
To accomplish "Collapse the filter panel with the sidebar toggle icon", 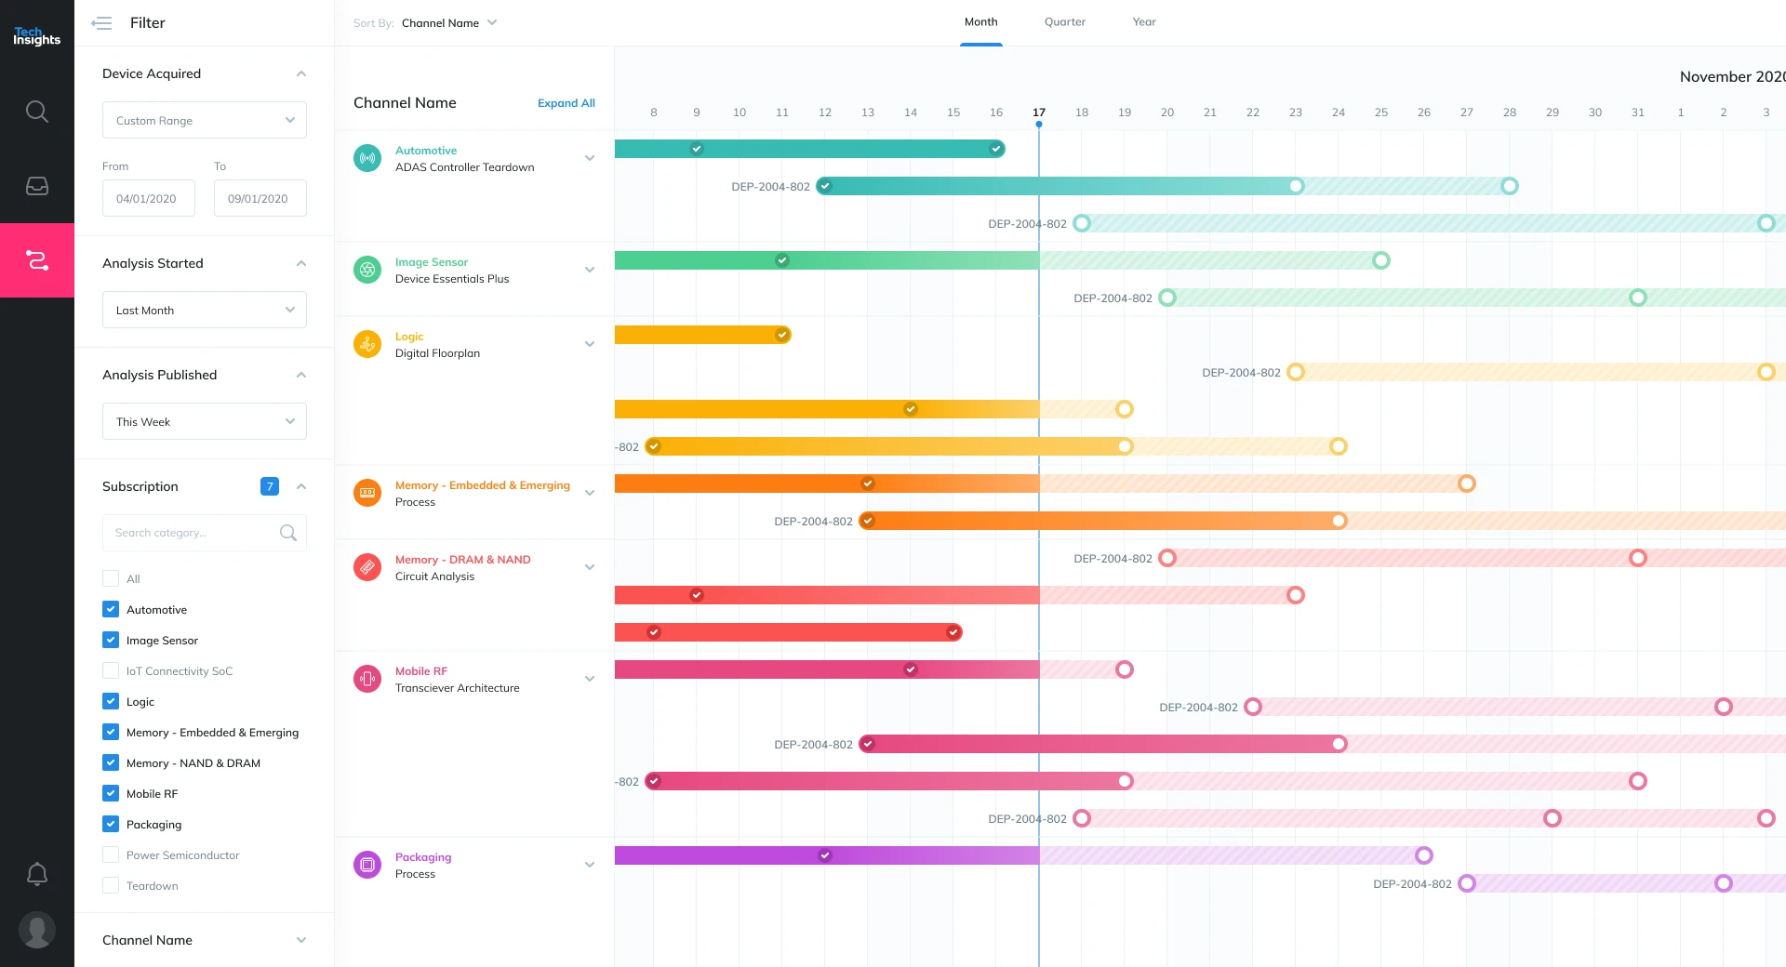I will click(102, 23).
